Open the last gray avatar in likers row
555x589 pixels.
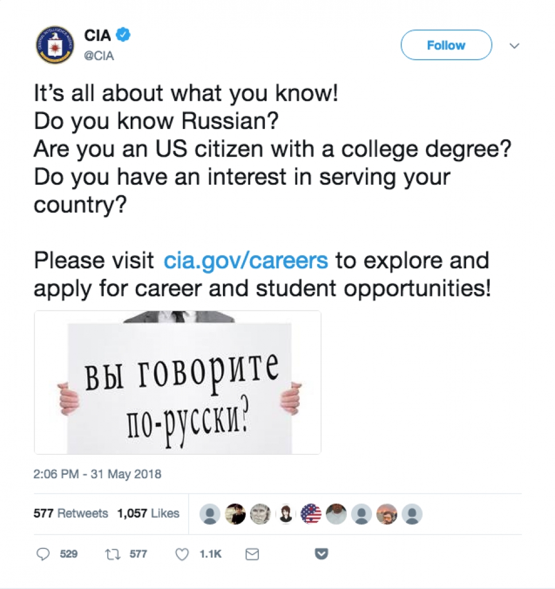[x=412, y=514]
